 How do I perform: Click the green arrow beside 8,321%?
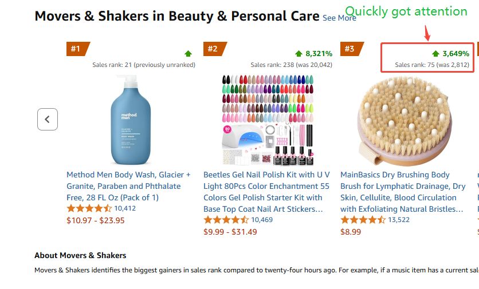299,54
